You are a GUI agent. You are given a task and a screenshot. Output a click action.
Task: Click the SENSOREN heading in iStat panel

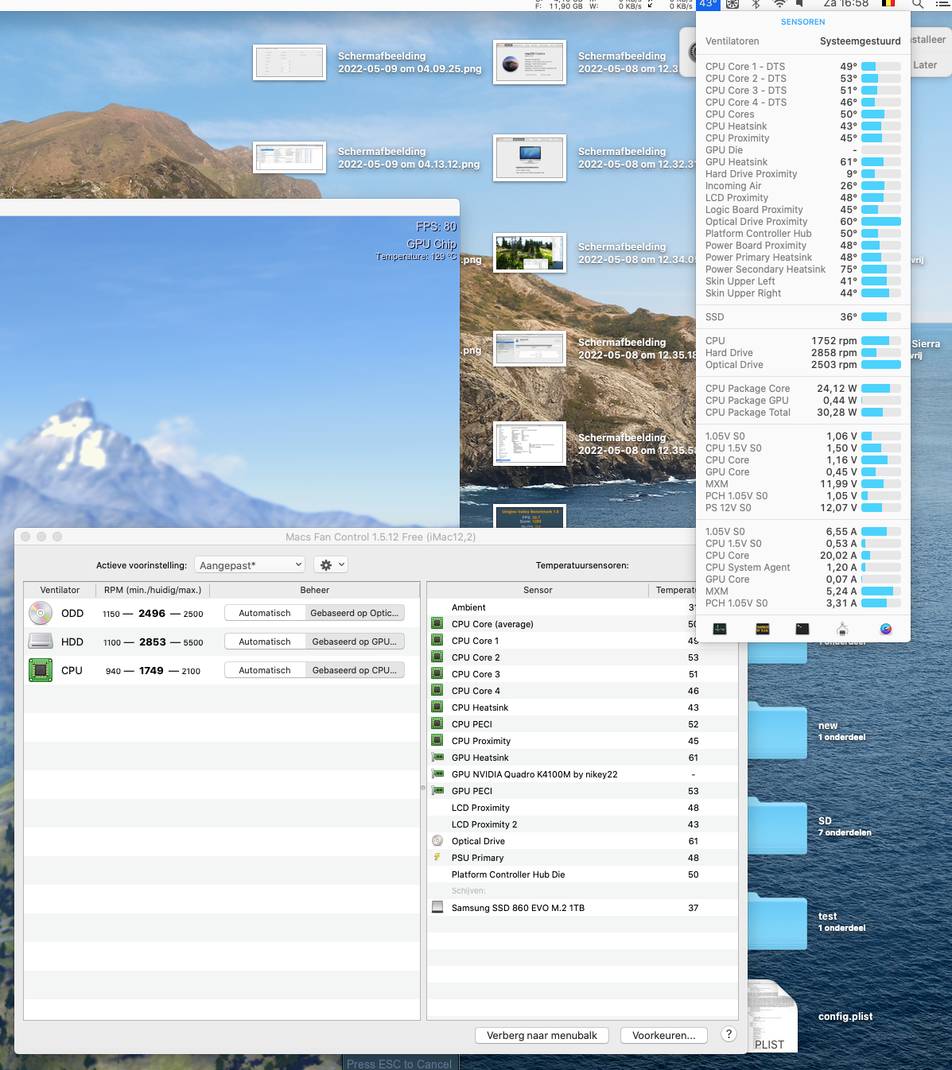point(803,22)
